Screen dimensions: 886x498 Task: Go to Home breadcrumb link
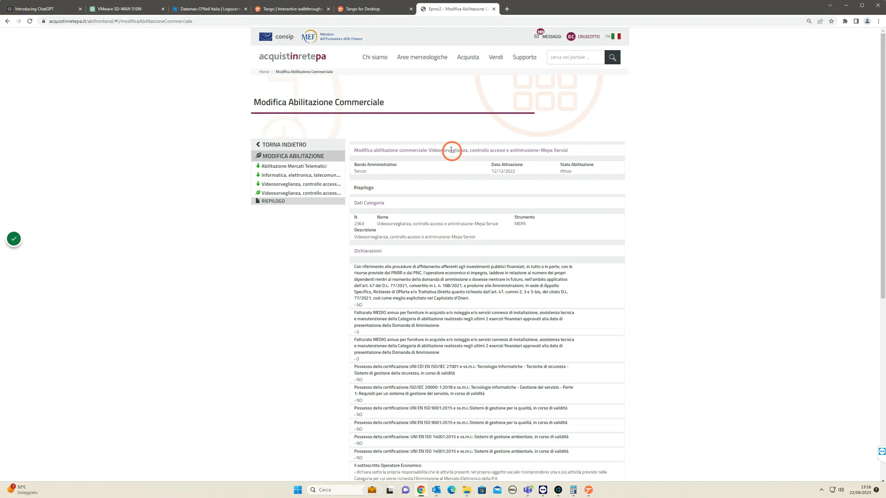coord(264,72)
